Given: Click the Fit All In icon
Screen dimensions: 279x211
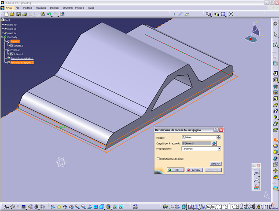Looking at the screenshot, I should [x=59, y=206].
